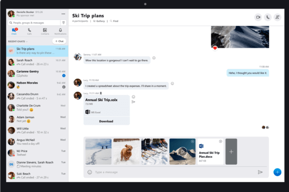289x192 pixels.
Task: Remove the snowy hikers photo attachment
Action: 108,141
